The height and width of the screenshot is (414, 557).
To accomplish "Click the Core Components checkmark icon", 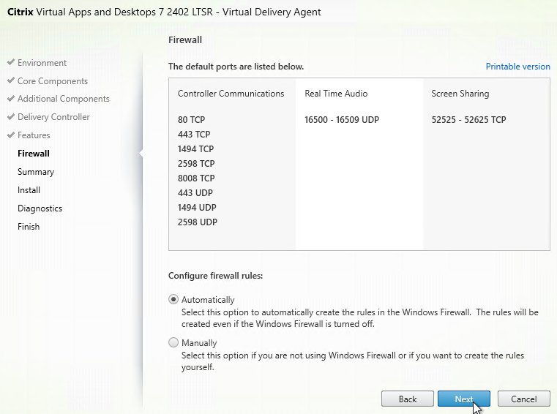I will [11, 80].
